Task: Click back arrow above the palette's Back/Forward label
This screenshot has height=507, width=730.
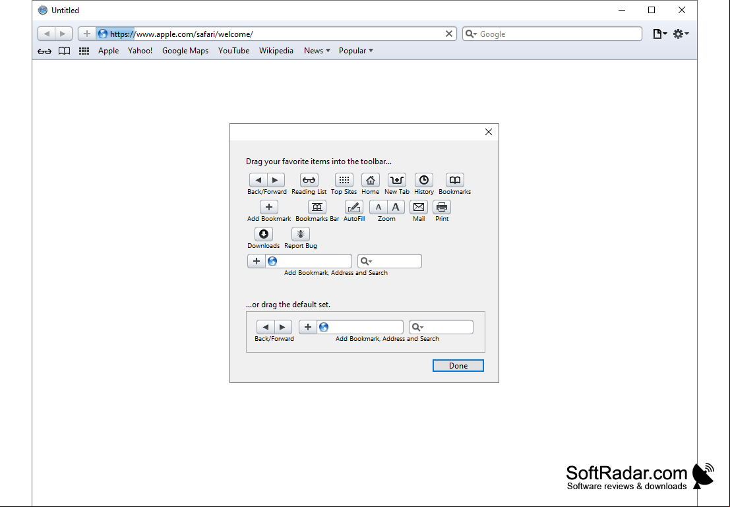Action: tap(259, 180)
